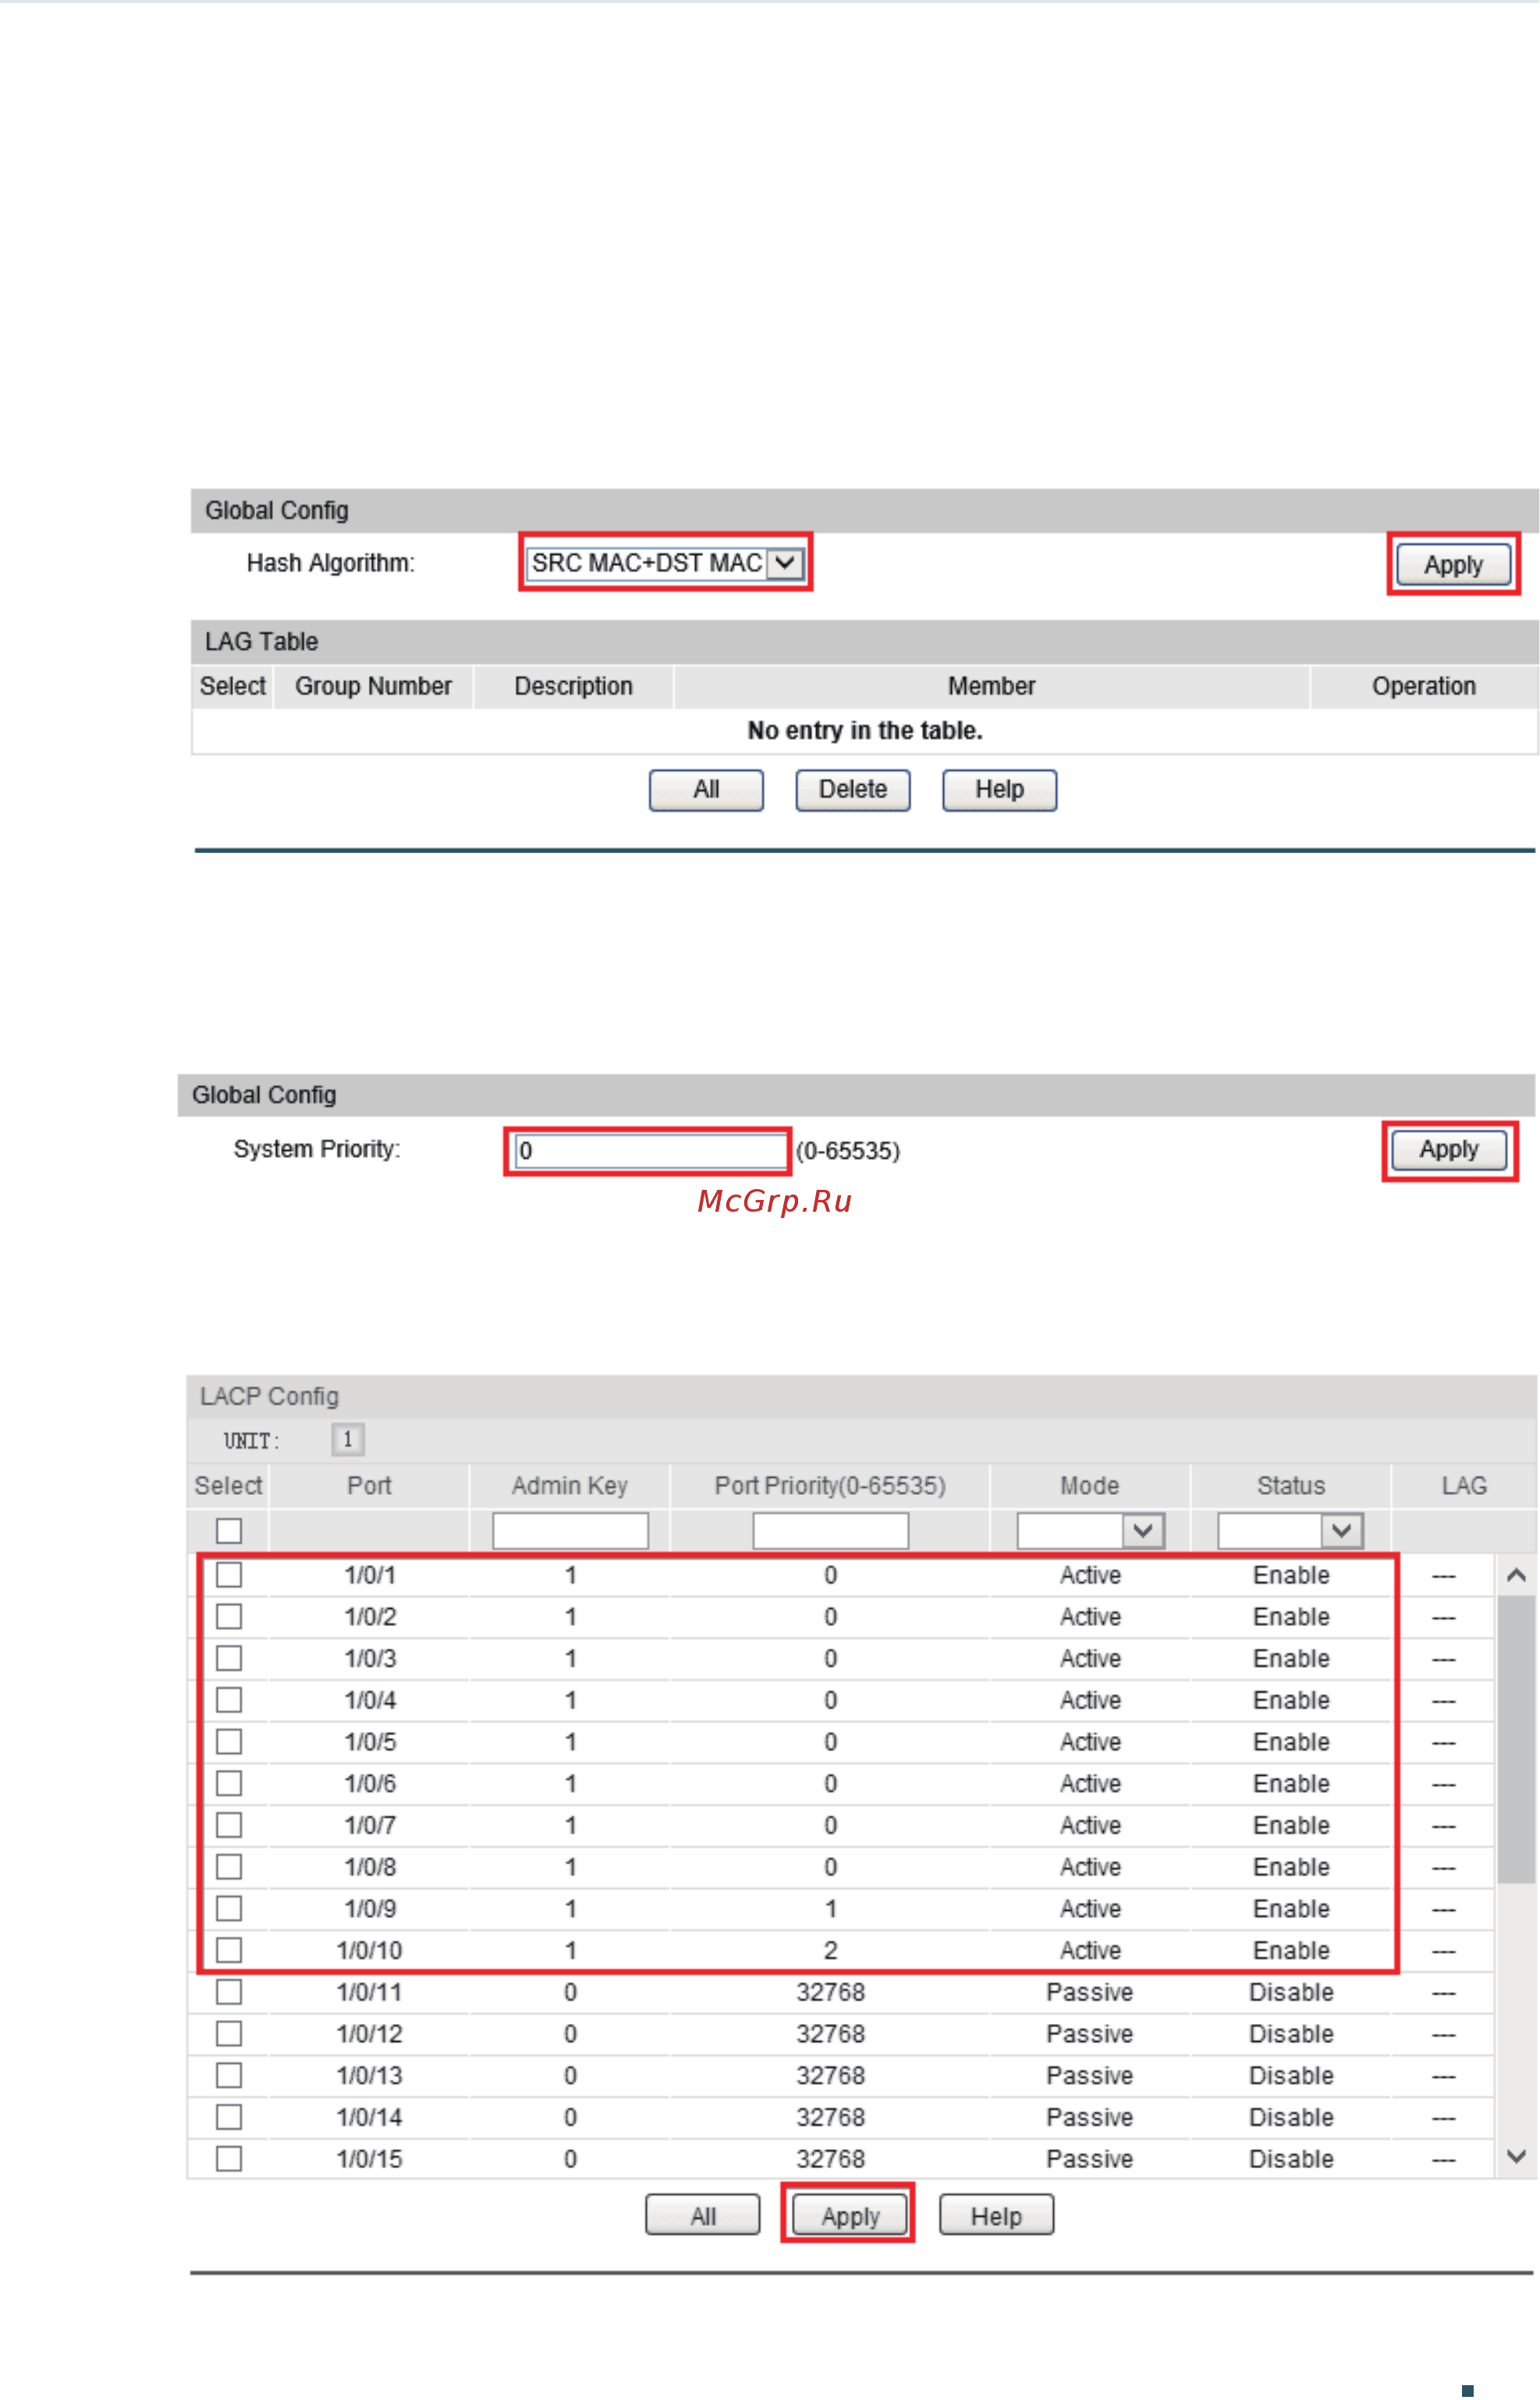
Task: Click Active mode cell for port 1/0/5
Action: coord(1090,1742)
